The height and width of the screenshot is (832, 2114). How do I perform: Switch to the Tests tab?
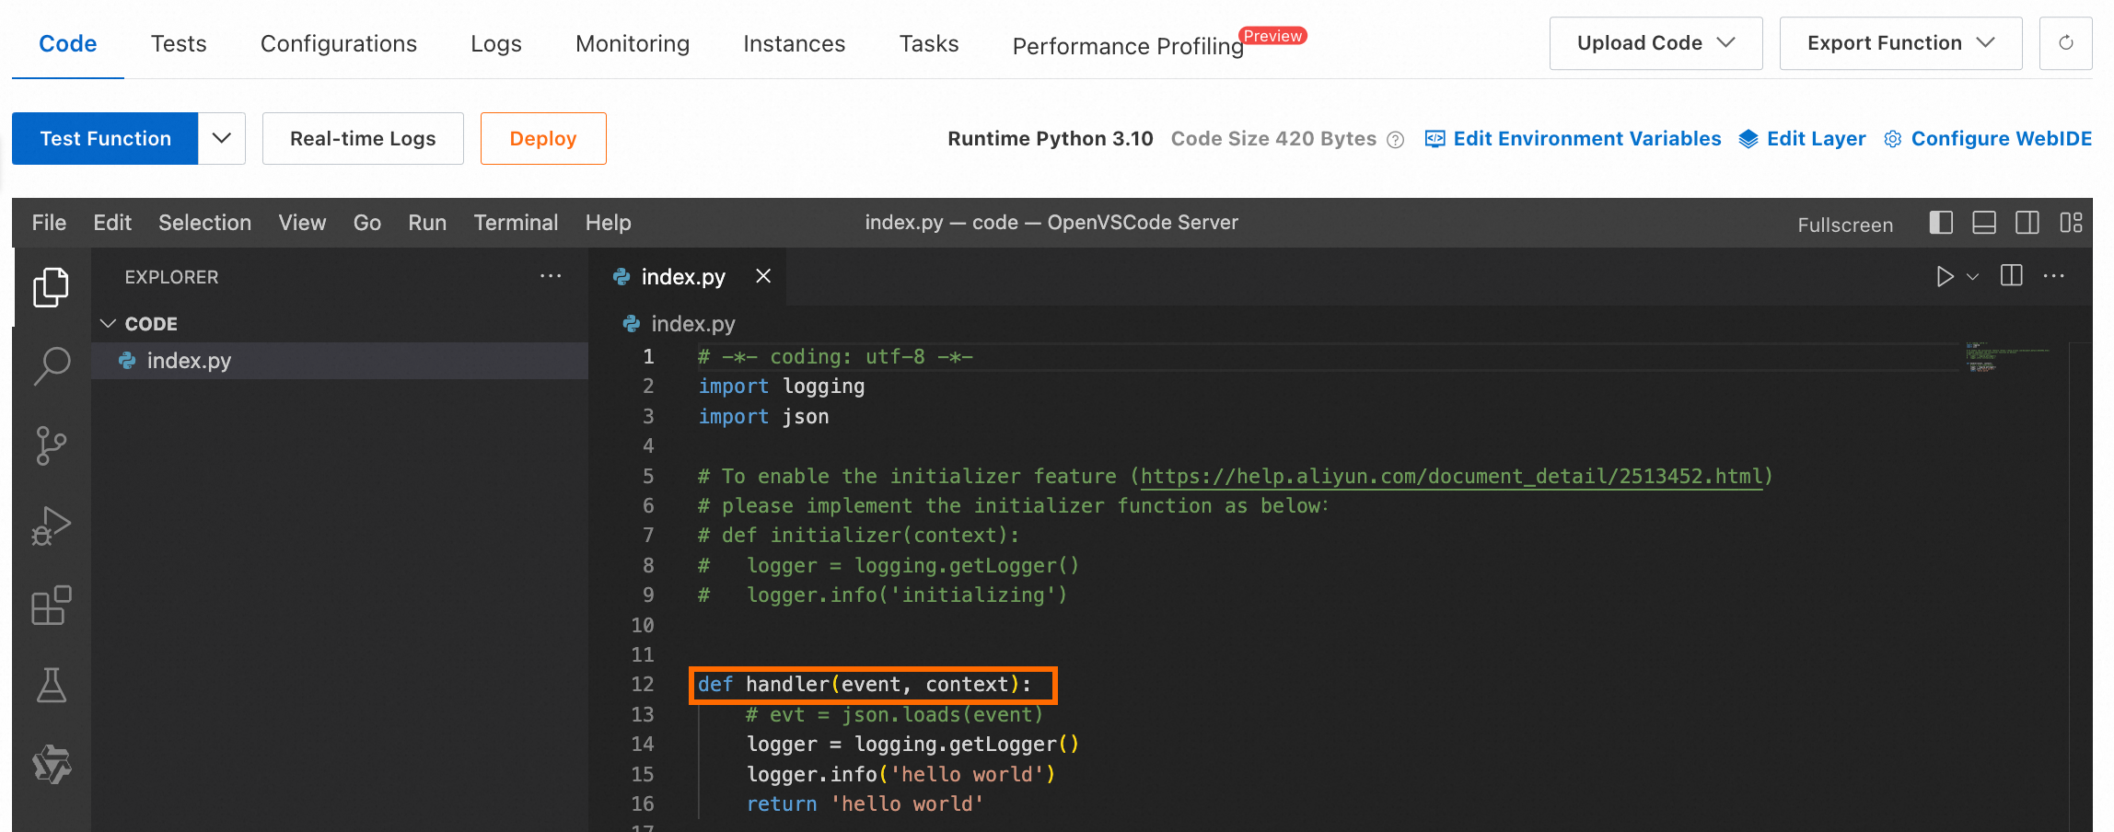179,43
